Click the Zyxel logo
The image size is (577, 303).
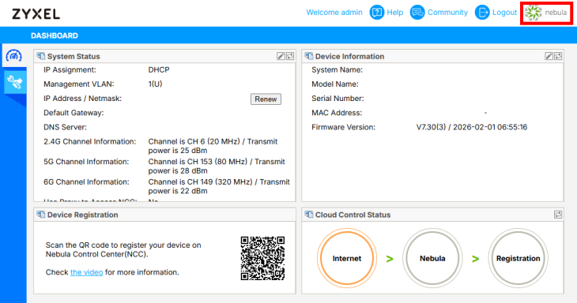(36, 14)
